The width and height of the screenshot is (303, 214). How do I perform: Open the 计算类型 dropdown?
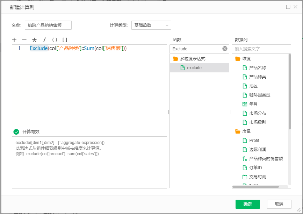(x=167, y=25)
